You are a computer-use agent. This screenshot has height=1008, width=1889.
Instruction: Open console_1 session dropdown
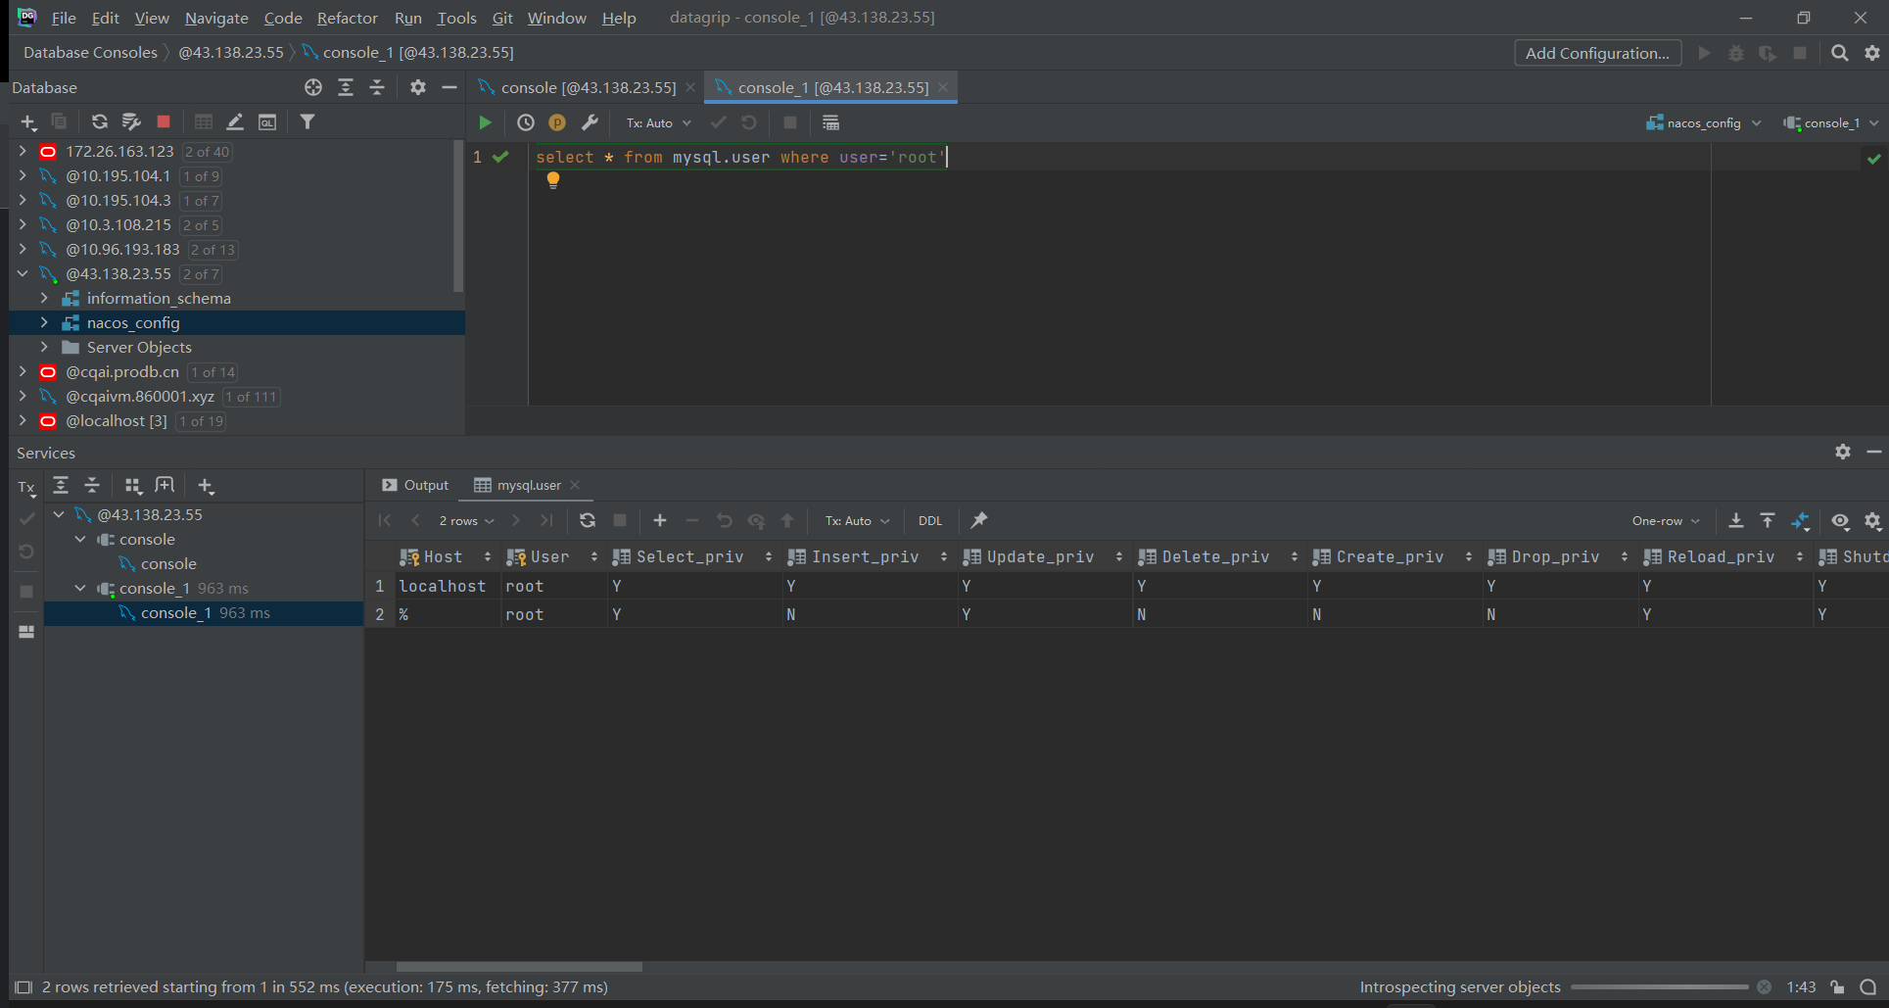click(x=1831, y=122)
